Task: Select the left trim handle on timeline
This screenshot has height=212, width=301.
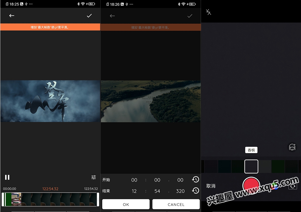Action: (3, 199)
